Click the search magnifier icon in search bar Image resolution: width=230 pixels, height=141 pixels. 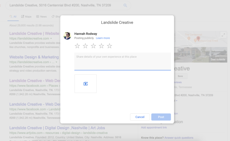125,5
